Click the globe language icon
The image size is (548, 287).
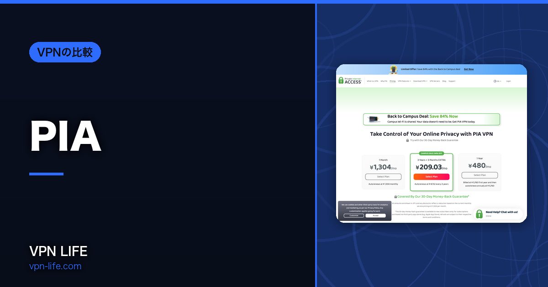click(495, 81)
